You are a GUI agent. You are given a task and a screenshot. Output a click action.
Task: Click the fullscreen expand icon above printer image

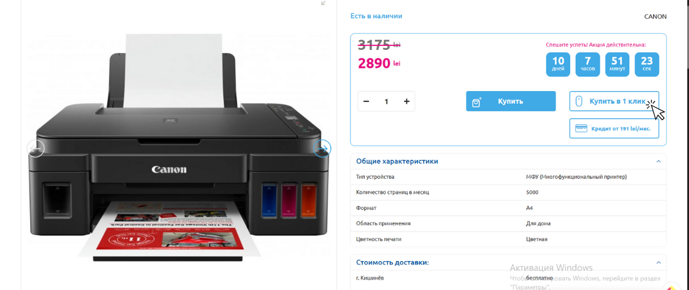(x=324, y=3)
